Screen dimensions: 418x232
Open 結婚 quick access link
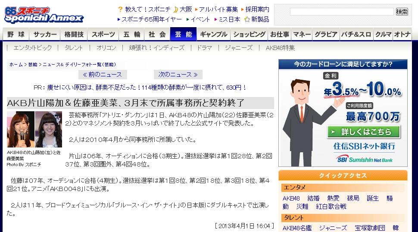[x=313, y=198]
